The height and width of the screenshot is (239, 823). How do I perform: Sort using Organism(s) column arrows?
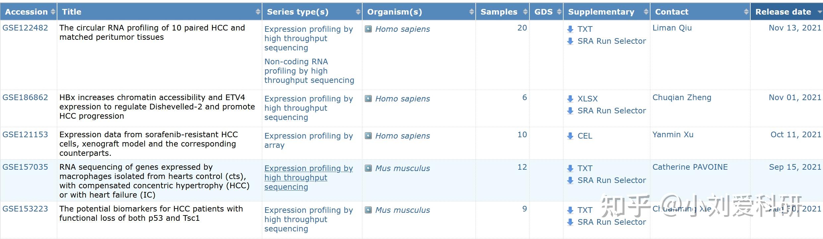pyautogui.click(x=471, y=12)
